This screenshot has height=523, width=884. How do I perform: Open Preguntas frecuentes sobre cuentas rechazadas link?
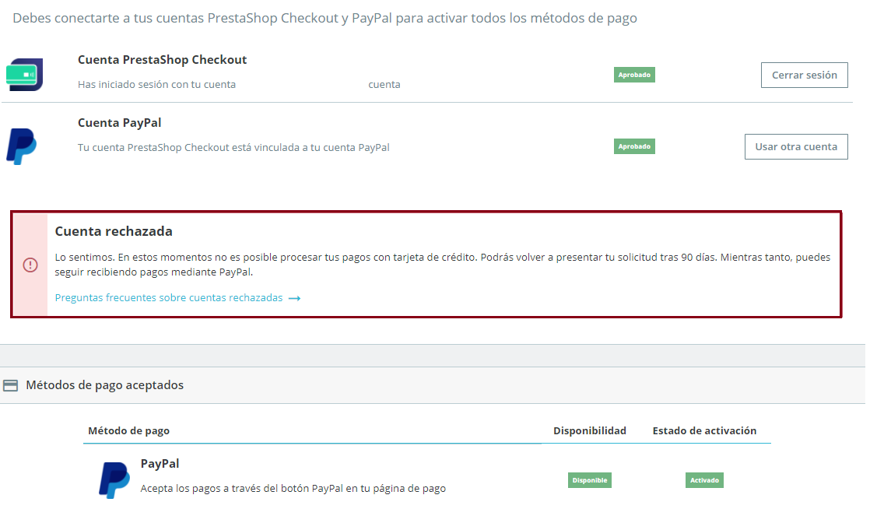(x=169, y=297)
